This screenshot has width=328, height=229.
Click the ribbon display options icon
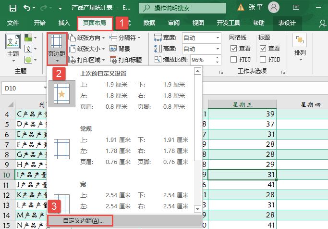click(x=296, y=8)
